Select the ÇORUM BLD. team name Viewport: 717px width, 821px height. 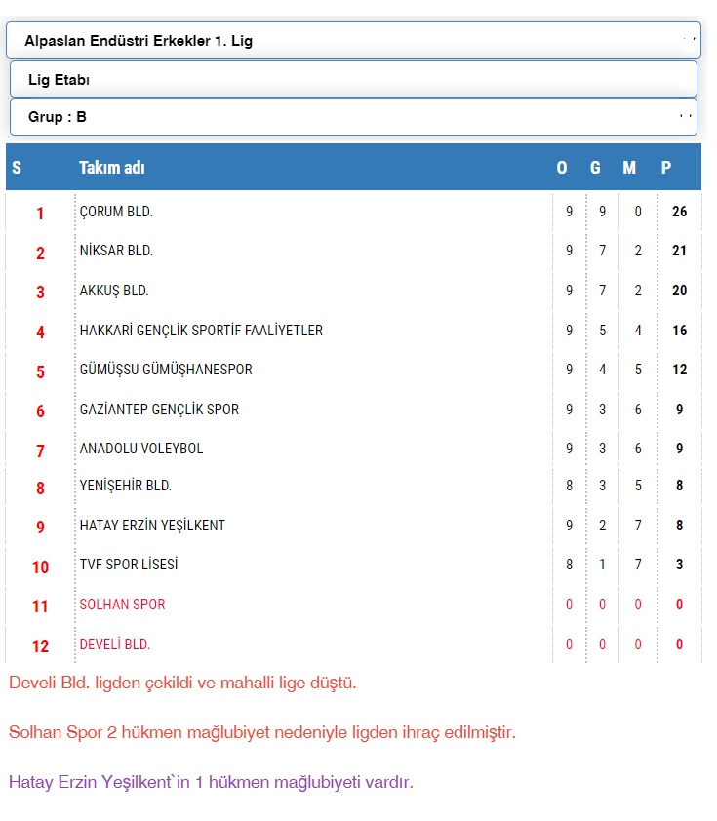pyautogui.click(x=116, y=212)
